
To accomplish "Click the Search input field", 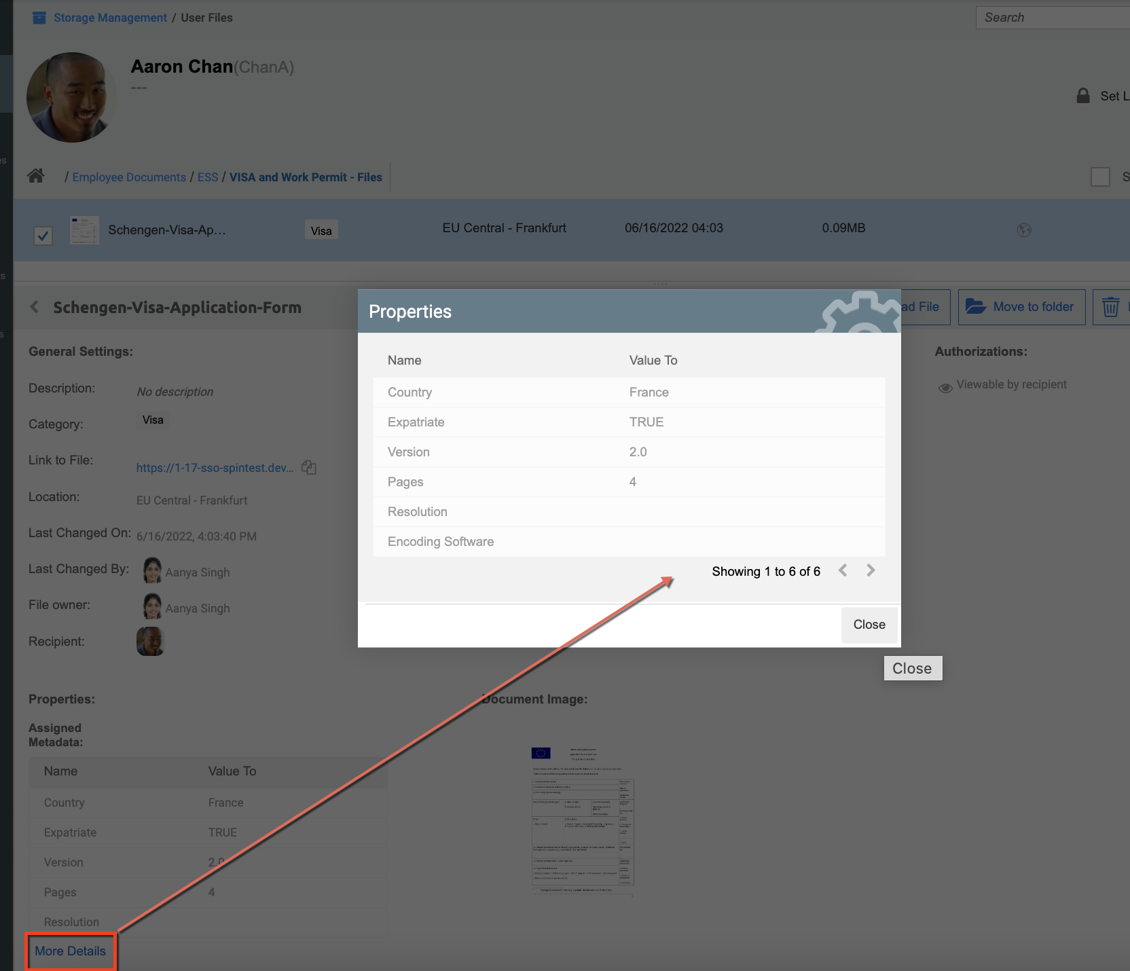I will [x=1053, y=18].
